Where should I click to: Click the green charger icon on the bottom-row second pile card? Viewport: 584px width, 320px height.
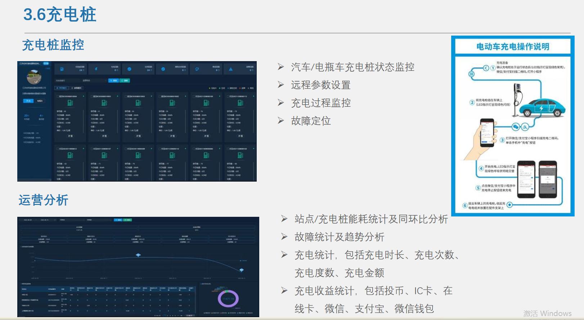[x=104, y=155]
